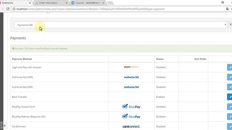Image resolution: width=232 pixels, height=130 pixels.
Task: Open the translate page icon in address bar
Action: pos(228,9)
